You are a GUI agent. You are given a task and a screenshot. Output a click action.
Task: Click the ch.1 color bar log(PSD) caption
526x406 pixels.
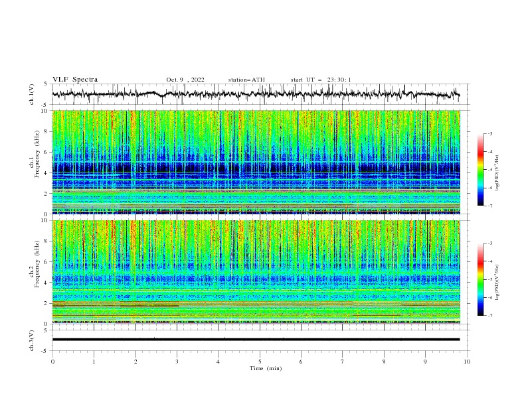coord(498,172)
